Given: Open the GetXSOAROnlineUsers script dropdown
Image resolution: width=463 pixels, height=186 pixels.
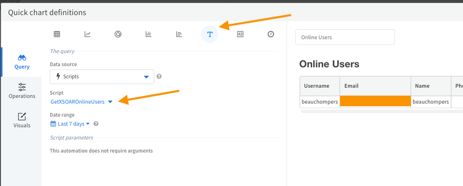Looking at the screenshot, I should 82,102.
